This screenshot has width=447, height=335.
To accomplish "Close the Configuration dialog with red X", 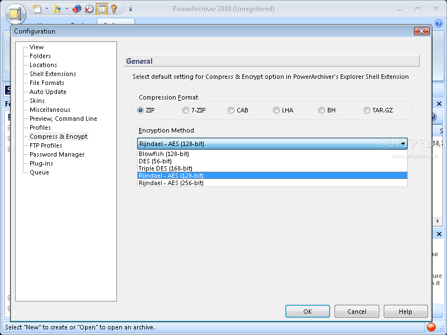I will (x=422, y=31).
